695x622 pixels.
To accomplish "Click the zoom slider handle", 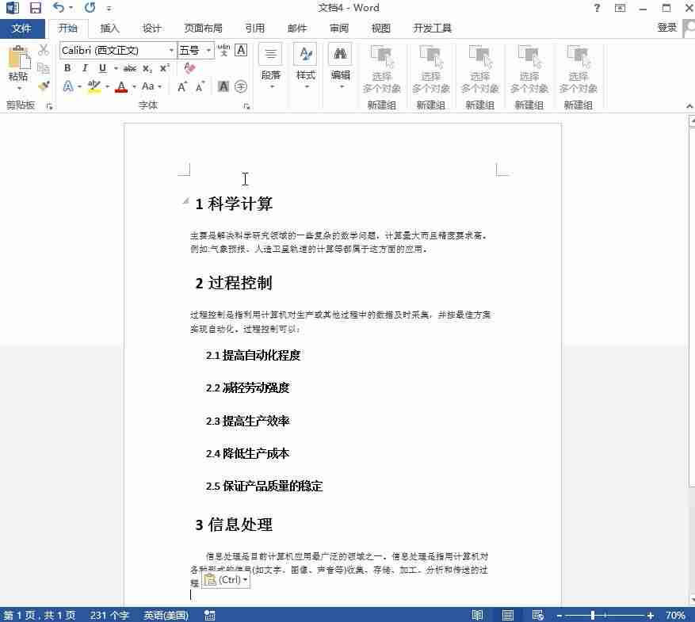I will 593,615.
